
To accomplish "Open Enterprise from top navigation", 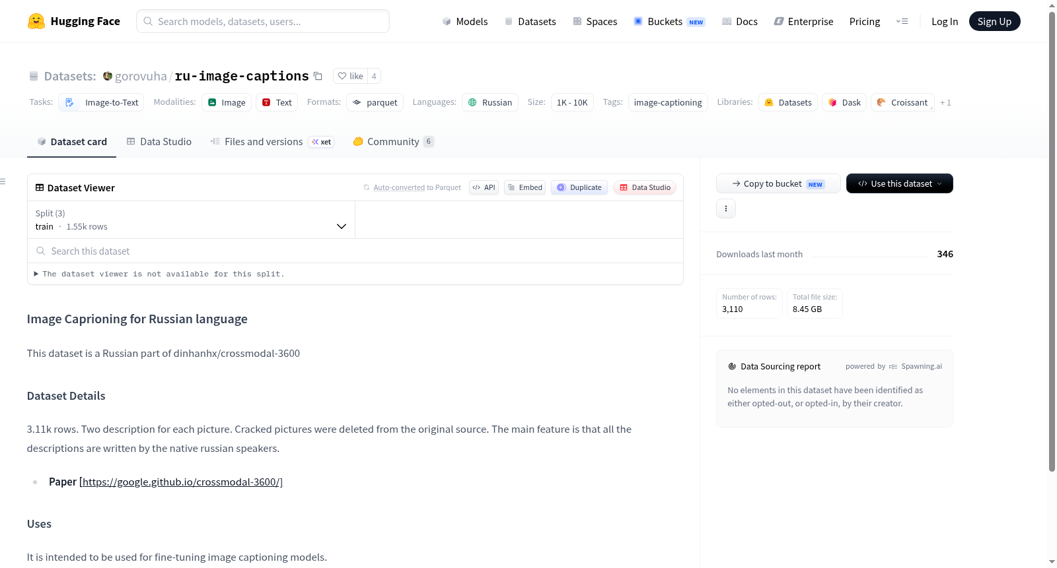I will (x=803, y=21).
